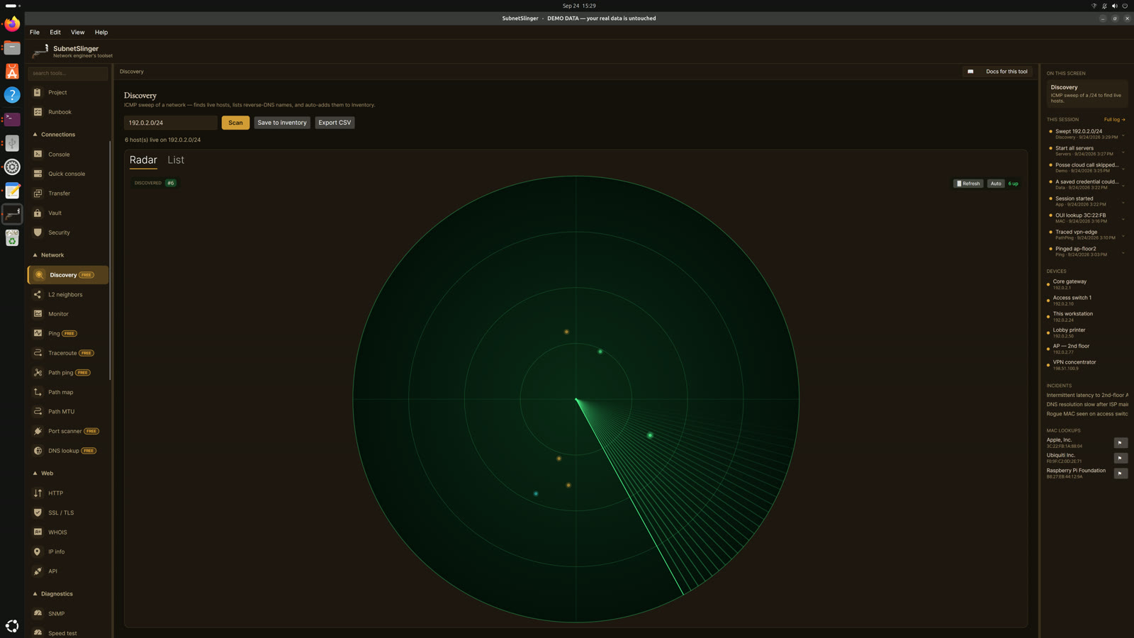
Task: Click Save to inventory
Action: tap(282, 123)
